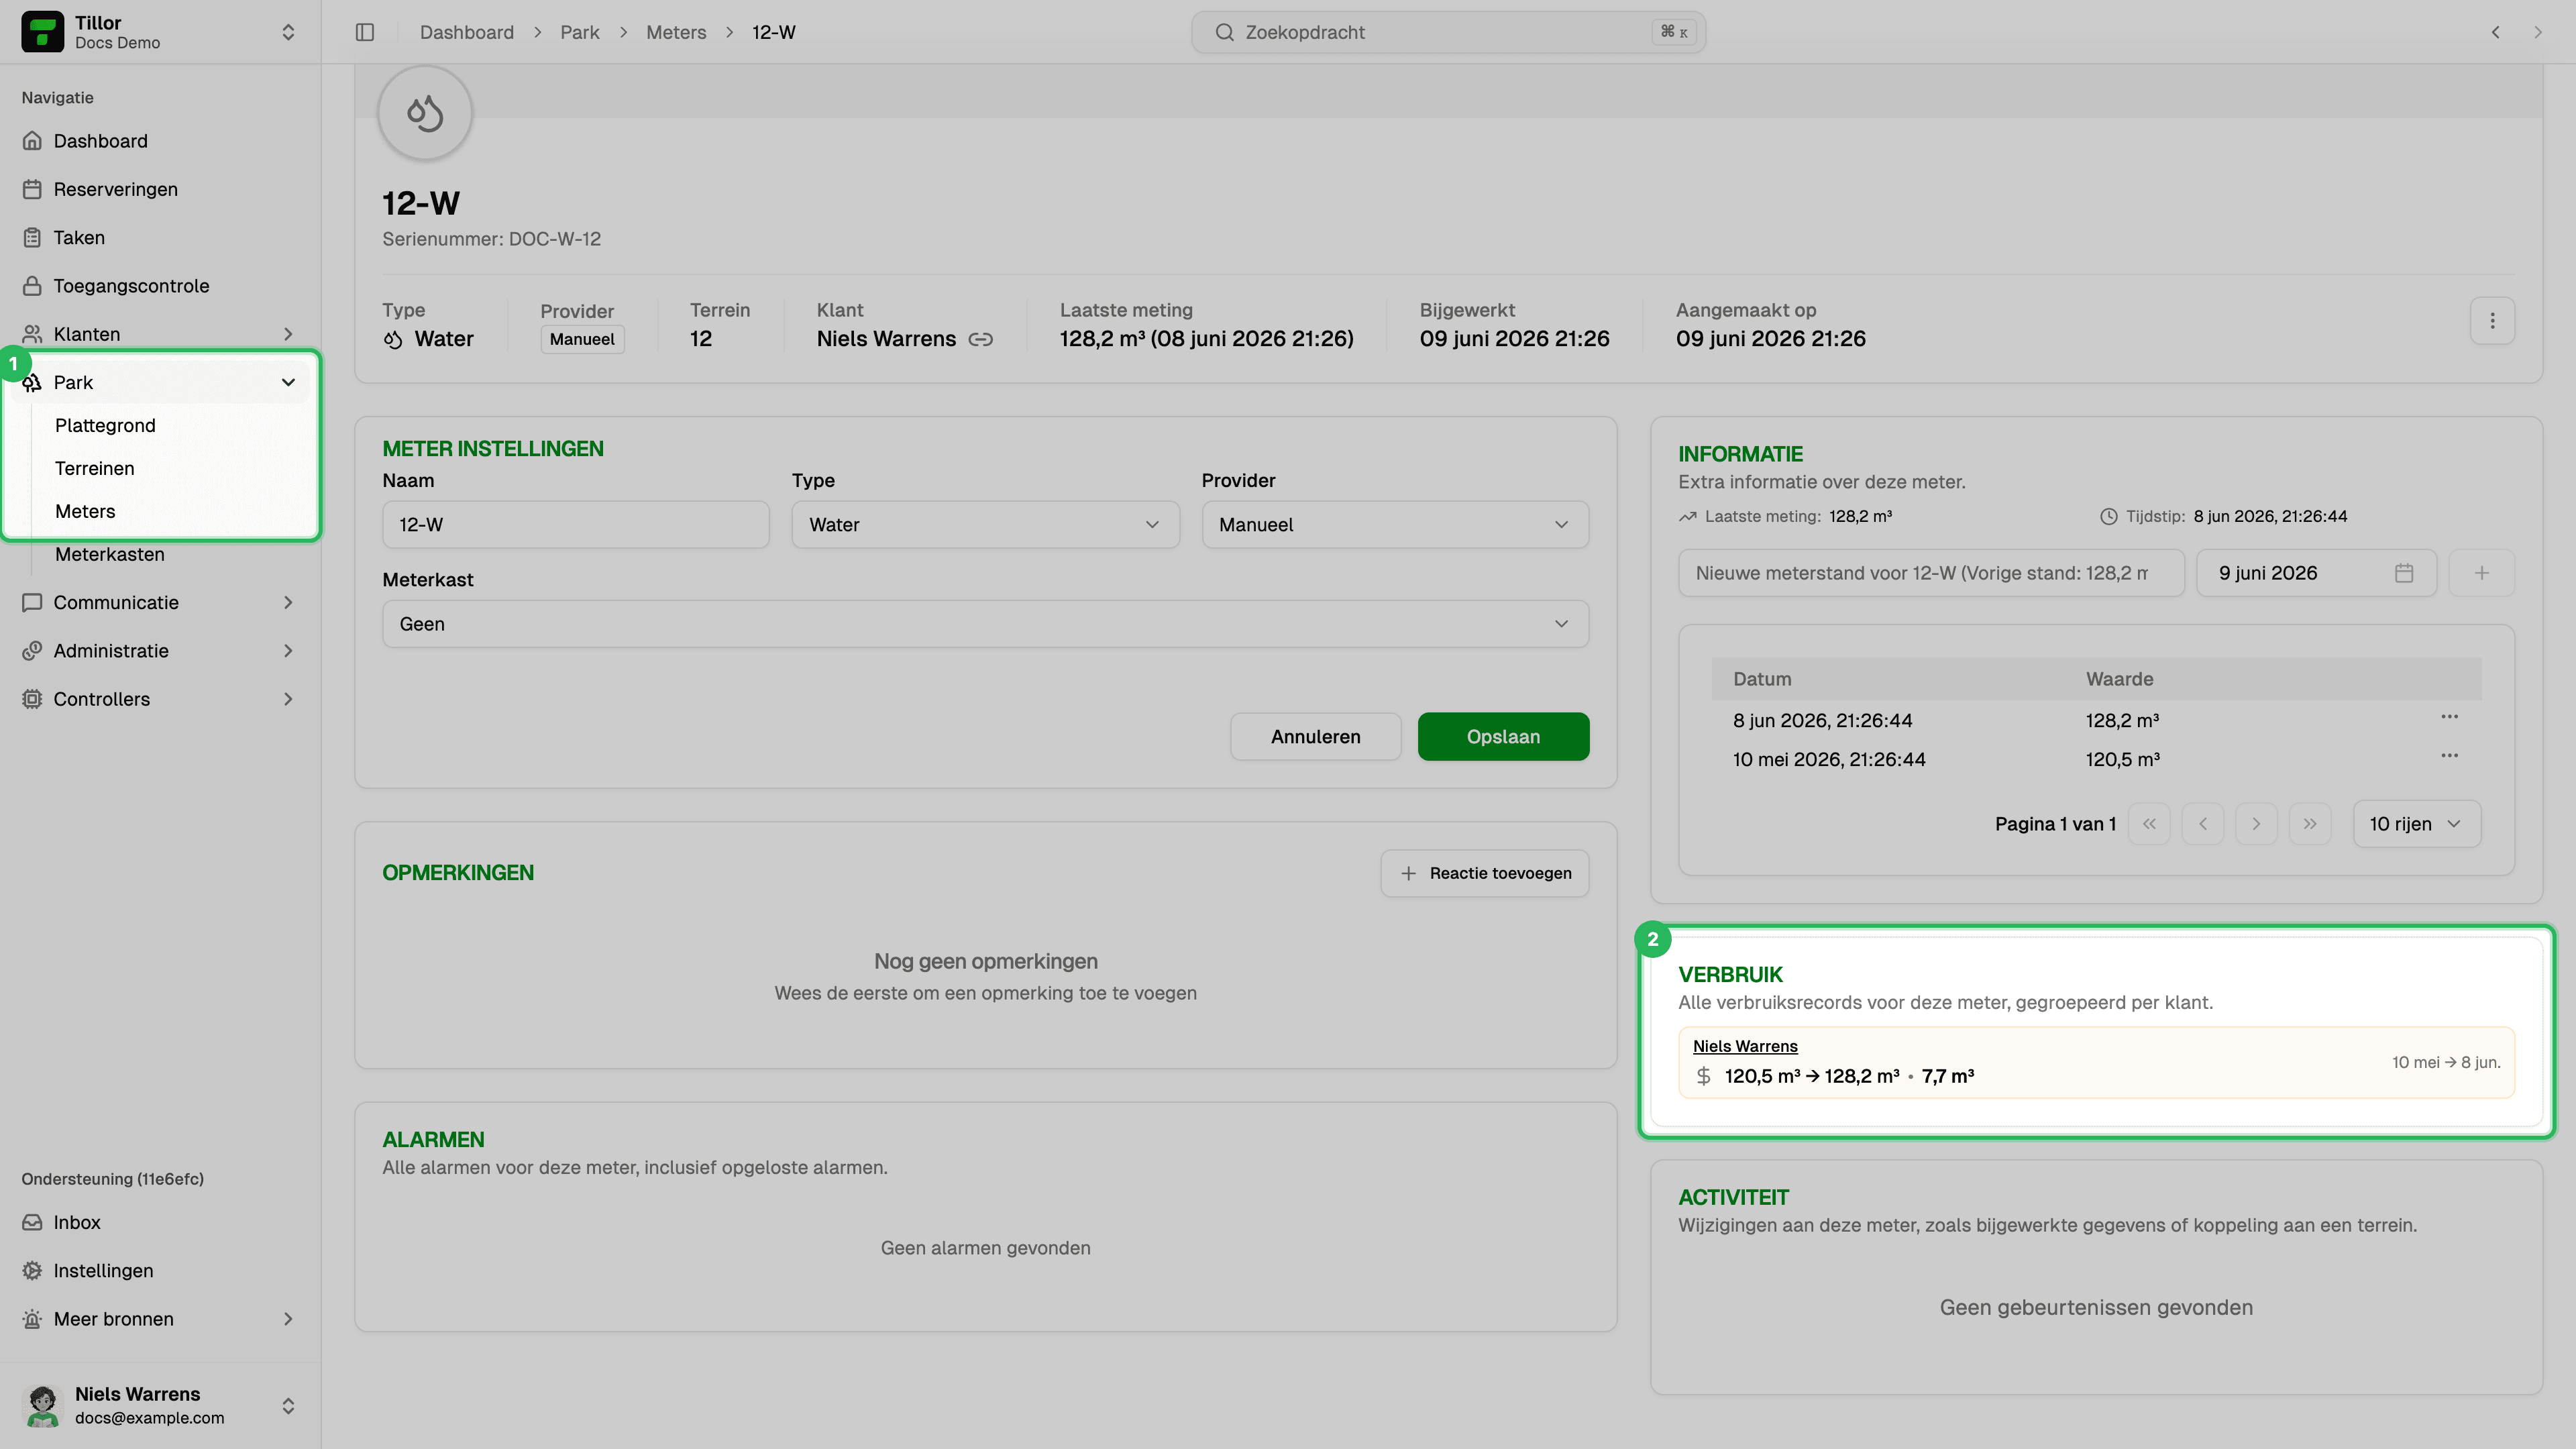
Task: Open Terreinen under Park
Action: click(x=94, y=468)
